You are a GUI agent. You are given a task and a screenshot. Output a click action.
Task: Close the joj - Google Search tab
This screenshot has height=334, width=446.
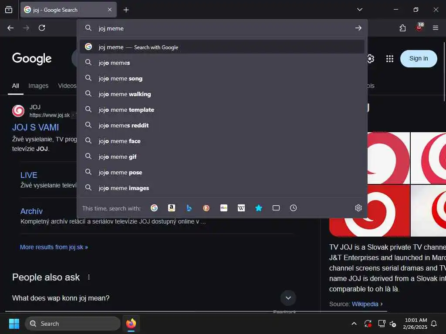tap(110, 10)
